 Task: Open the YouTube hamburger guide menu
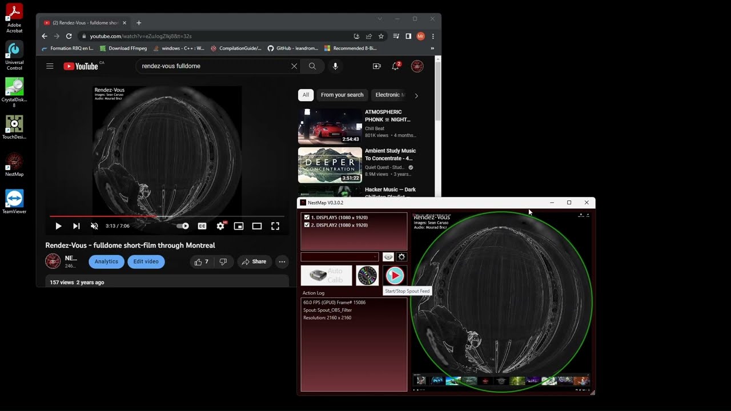pyautogui.click(x=50, y=66)
